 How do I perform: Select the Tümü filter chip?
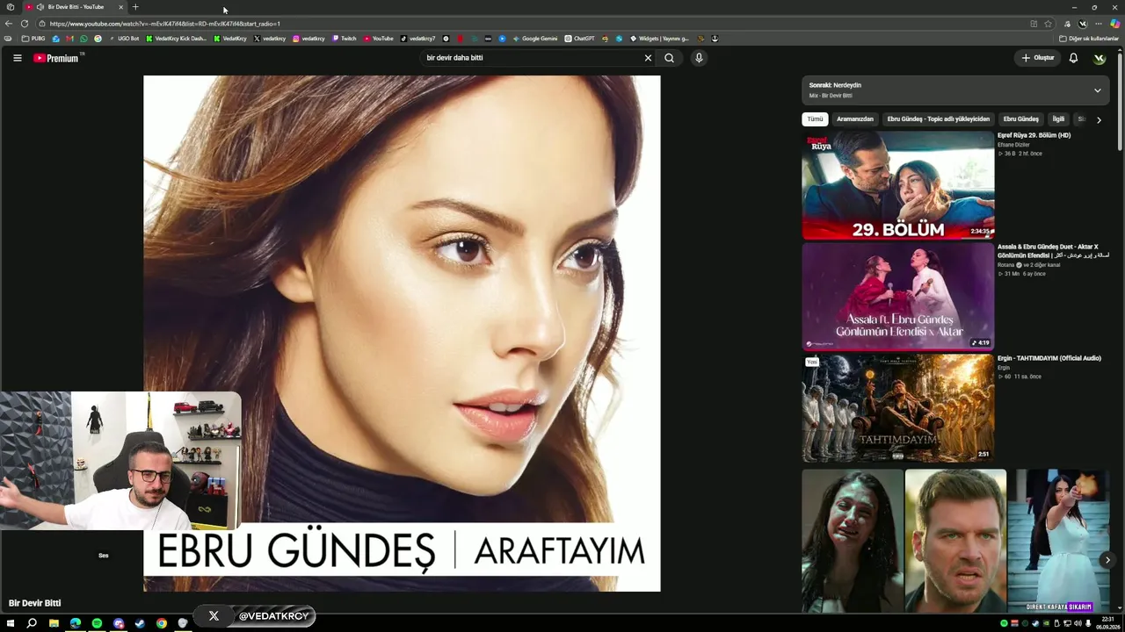815,119
